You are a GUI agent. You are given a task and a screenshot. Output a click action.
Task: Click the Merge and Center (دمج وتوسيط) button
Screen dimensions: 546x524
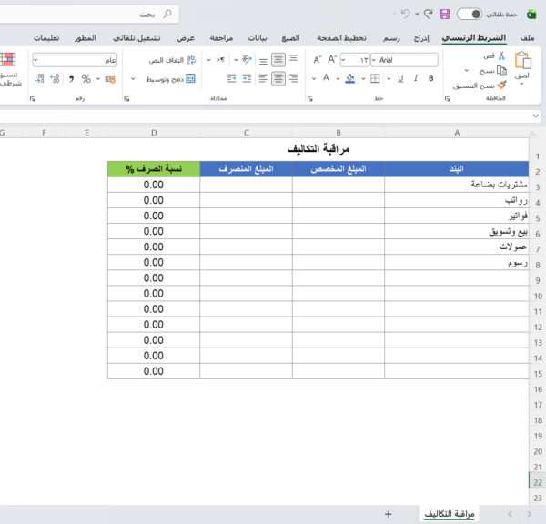pos(166,78)
